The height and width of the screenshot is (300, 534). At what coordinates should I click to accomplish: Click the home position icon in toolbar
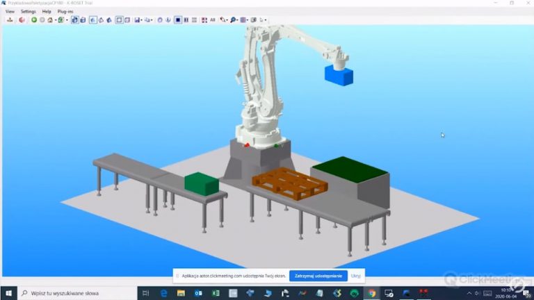pyautogui.click(x=50, y=20)
